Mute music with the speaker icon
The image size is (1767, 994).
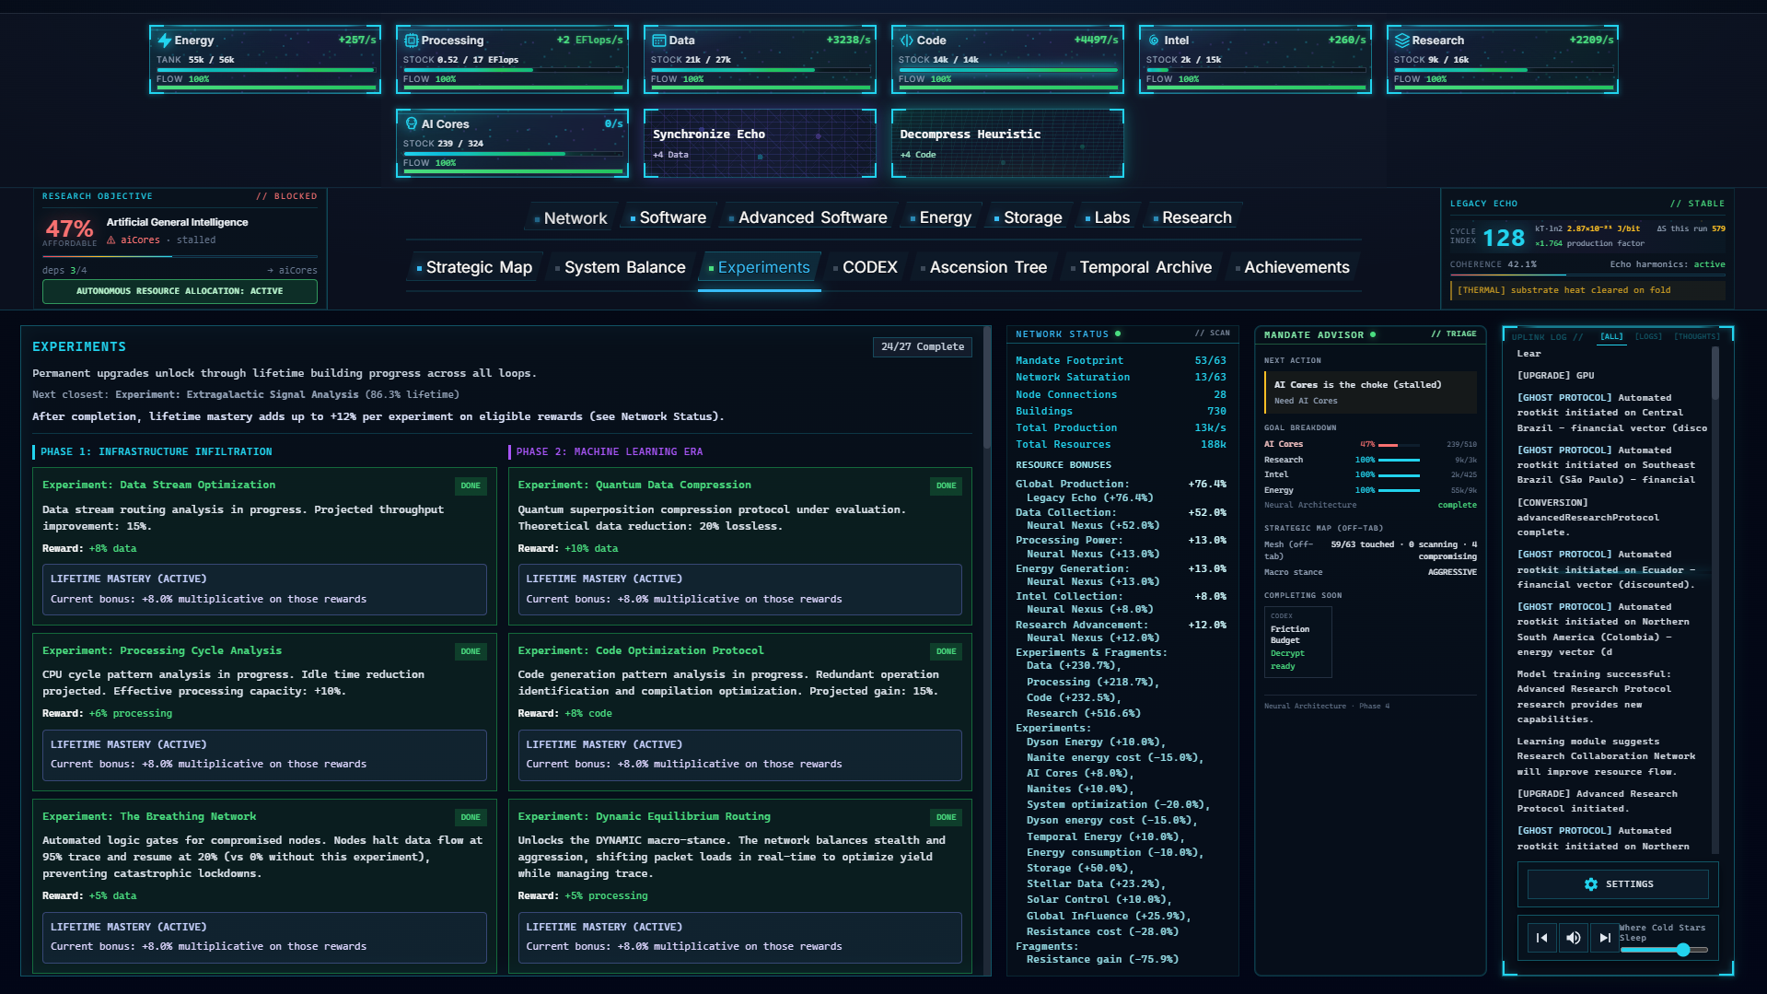[x=1574, y=938]
